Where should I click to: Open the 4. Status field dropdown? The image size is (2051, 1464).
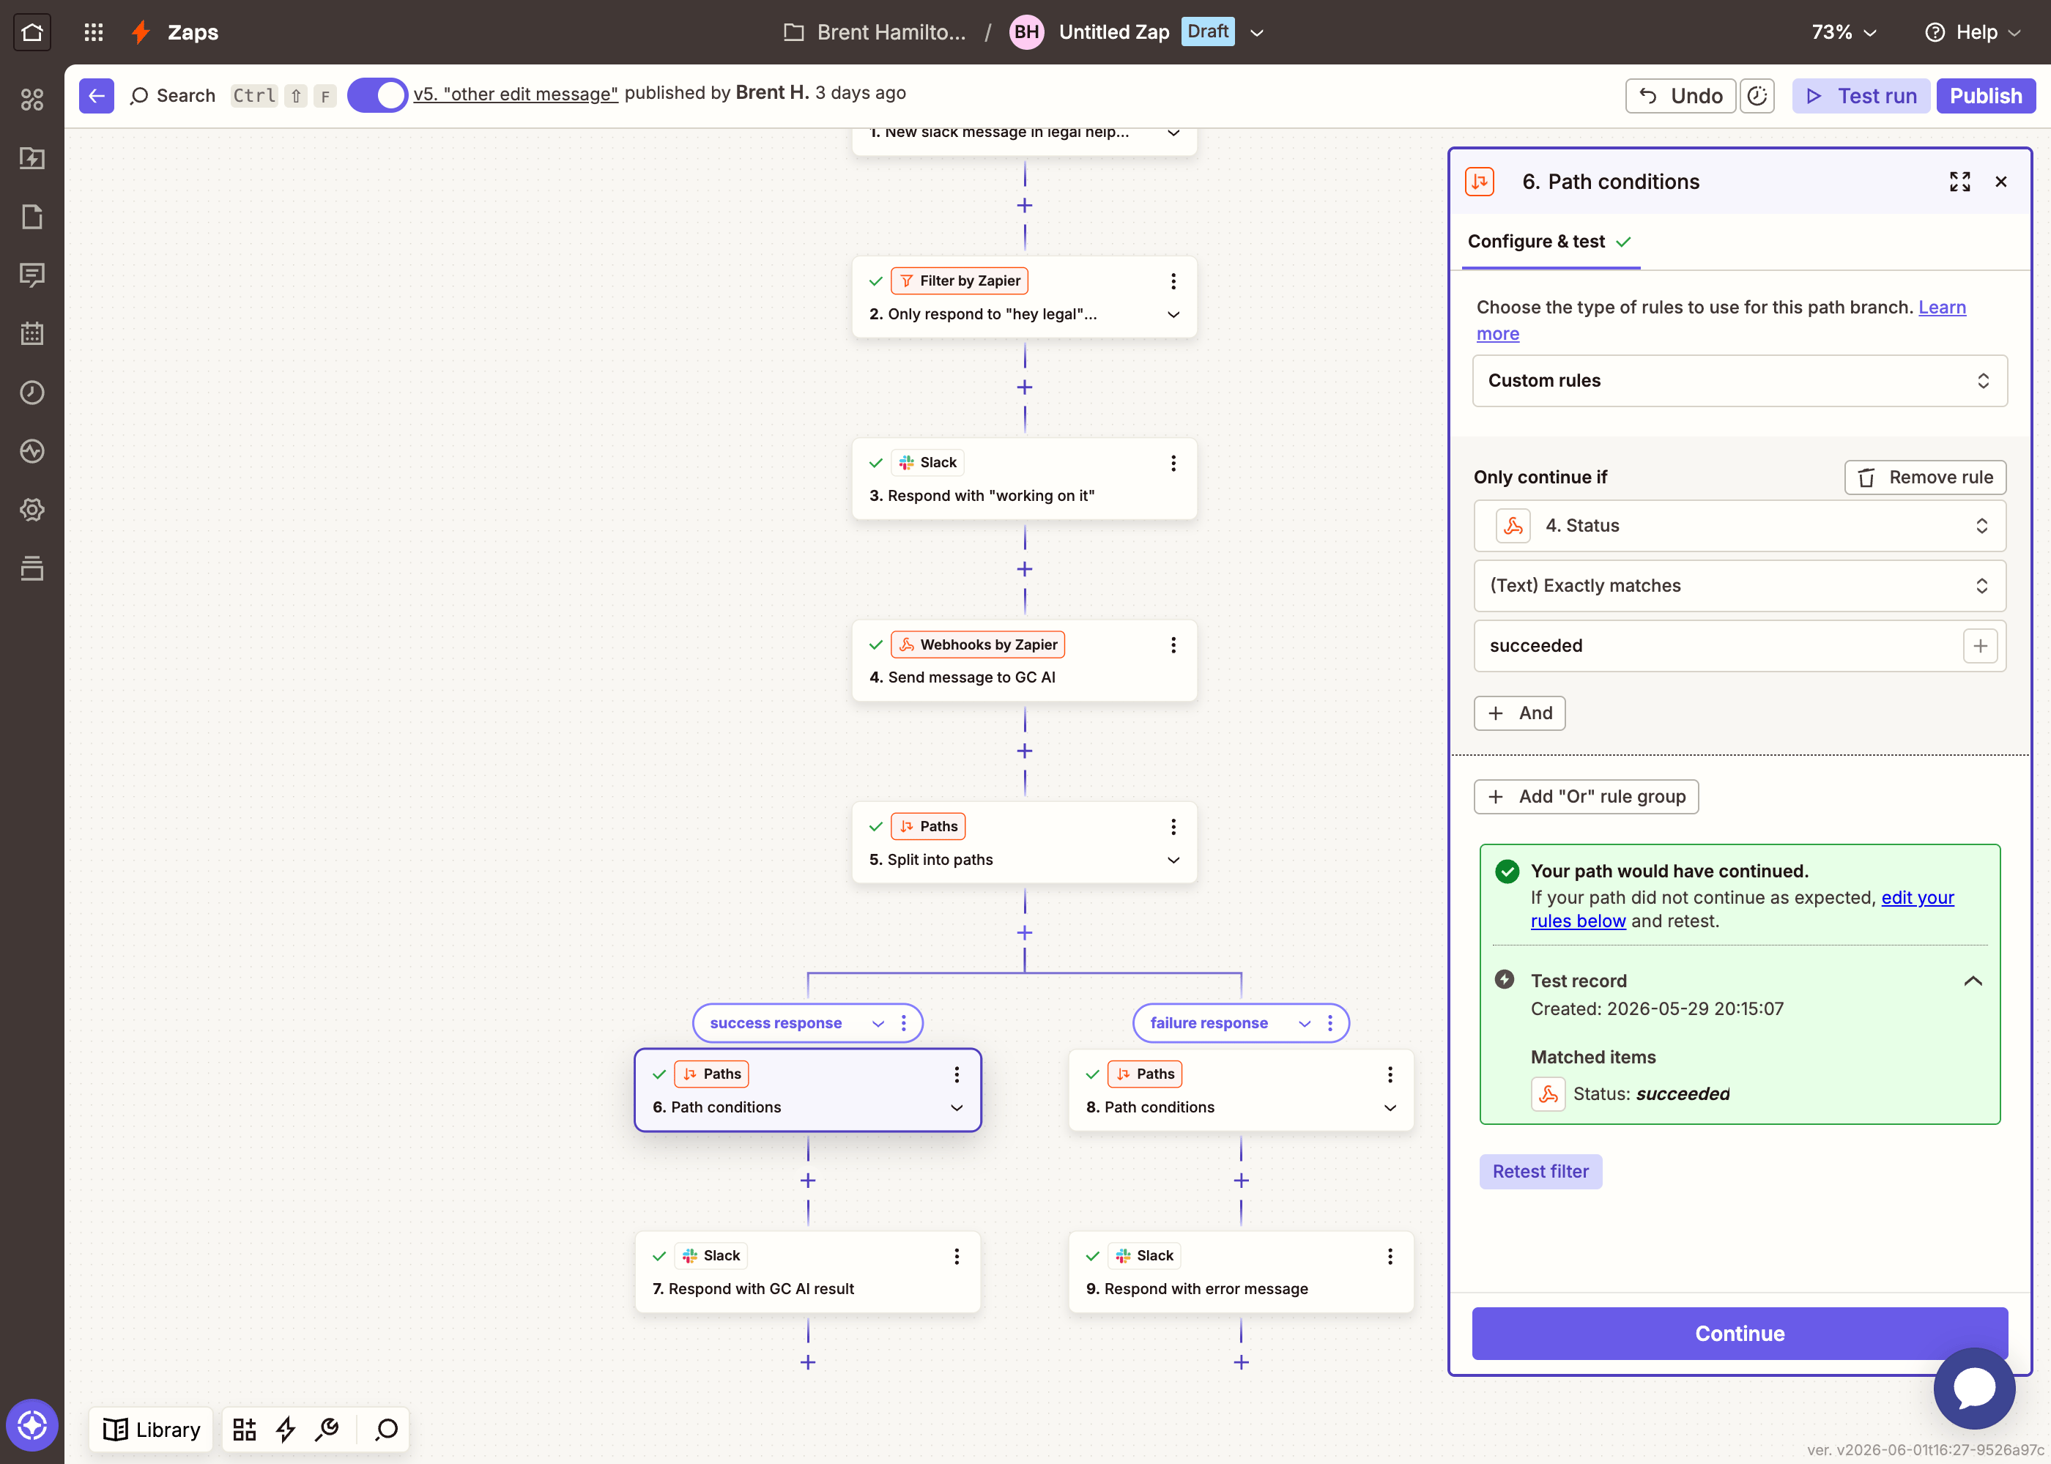click(1739, 526)
